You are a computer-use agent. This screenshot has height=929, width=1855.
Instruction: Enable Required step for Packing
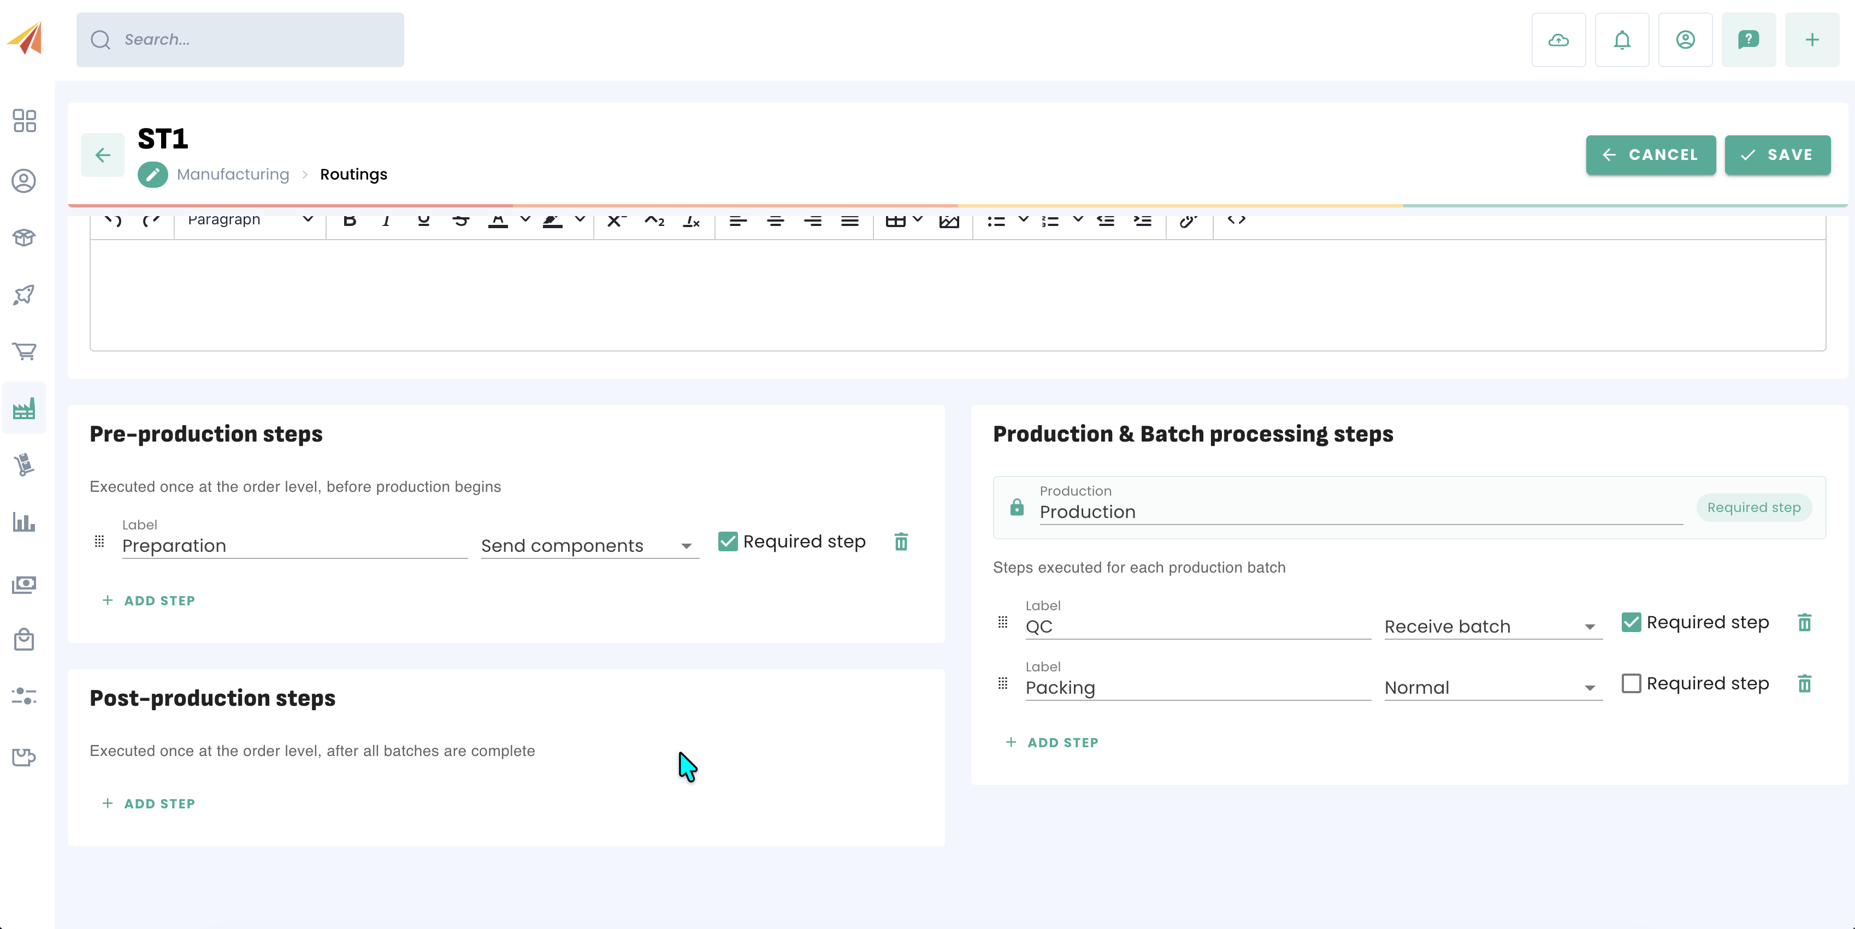[1631, 683]
